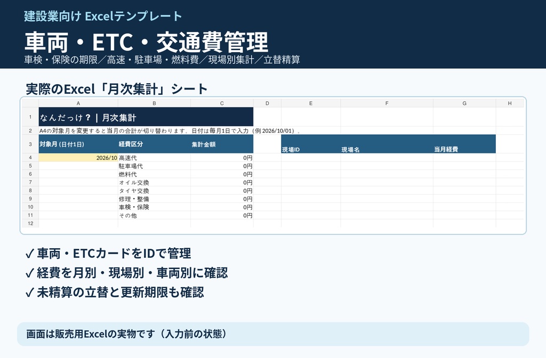The width and height of the screenshot is (546, 358).
Task: Select the column A header
Action: click(78, 103)
